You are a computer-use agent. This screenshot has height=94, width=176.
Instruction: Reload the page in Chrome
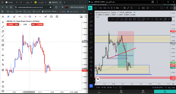7,7
